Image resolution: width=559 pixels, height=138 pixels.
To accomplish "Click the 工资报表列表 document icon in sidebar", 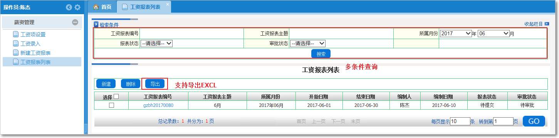I will pos(16,62).
